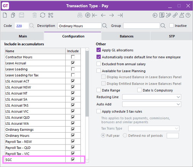Screen dimensions: 193x167
Task: Enable Apply schedule 5 tax rules
Action: [98, 111]
